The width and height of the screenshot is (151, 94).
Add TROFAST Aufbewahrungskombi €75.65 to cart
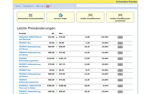(120, 80)
